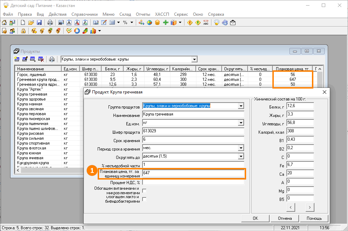Click the green exclamation diamond icon
Image resolution: width=348 pixels, height=231 pixels.
click(x=198, y=22)
